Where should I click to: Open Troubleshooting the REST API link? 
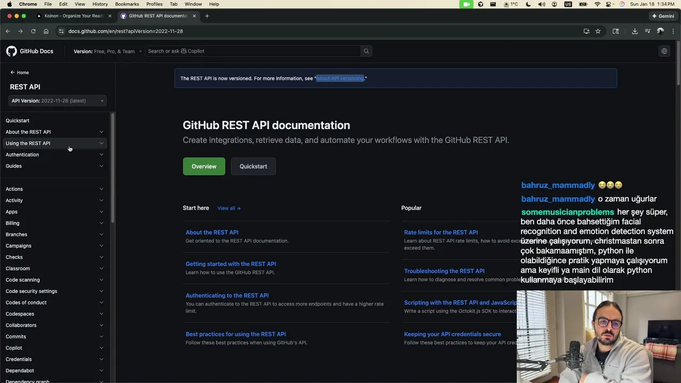coord(444,271)
